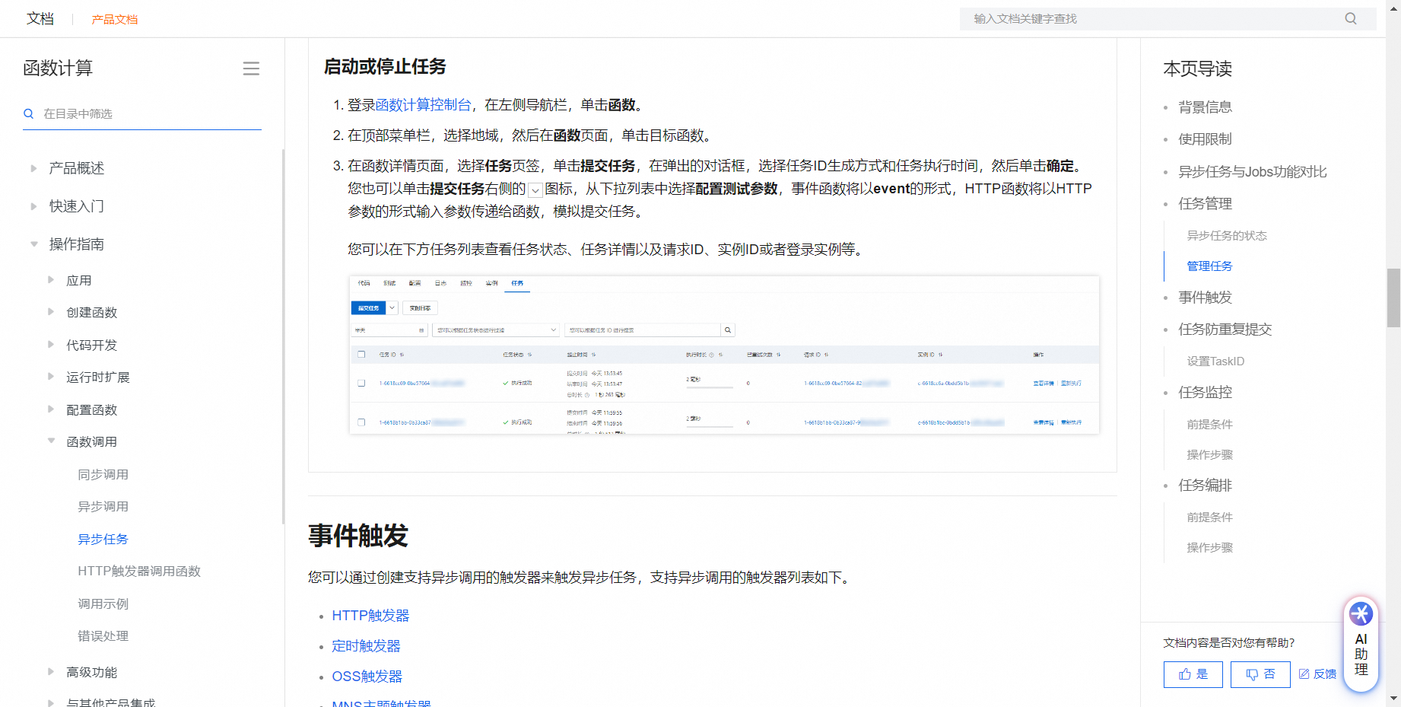Expand the 应用 tree node
Viewport: 1401px width, 707px height.
[x=51, y=280]
